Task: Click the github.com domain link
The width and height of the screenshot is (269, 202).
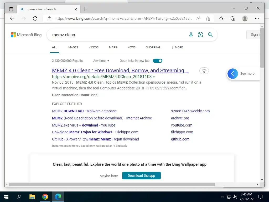Action: pyautogui.click(x=180, y=139)
